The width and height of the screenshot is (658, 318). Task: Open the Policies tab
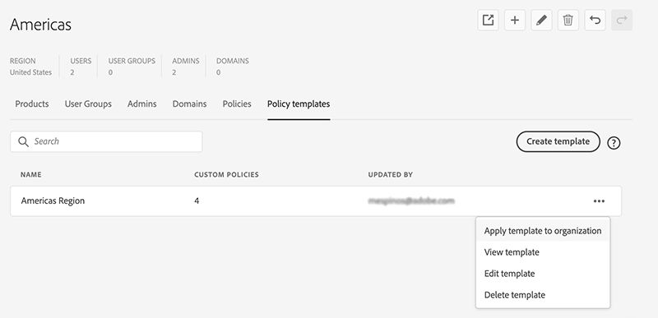(x=237, y=104)
